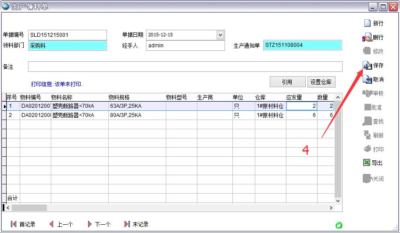
Task: Open the 单据日期 date dropdown
Action: (x=220, y=35)
